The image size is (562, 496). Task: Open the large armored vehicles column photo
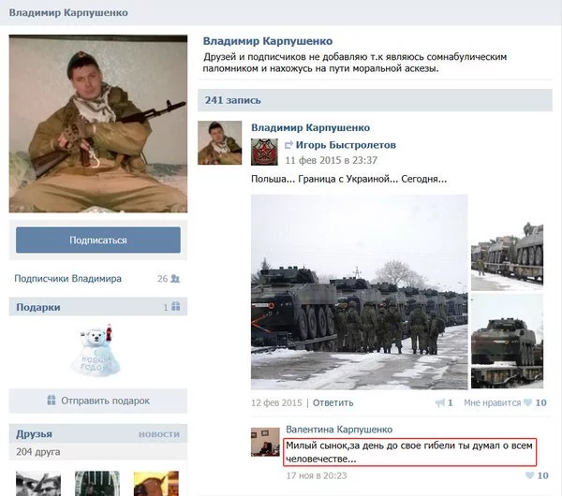[x=359, y=292]
